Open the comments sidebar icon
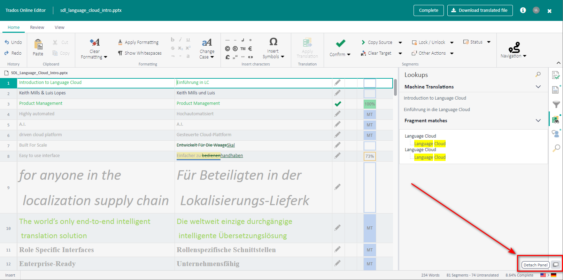 [x=556, y=134]
